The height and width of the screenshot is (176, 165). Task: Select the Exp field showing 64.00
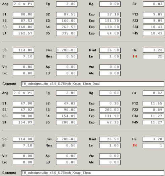pos(110,33)
